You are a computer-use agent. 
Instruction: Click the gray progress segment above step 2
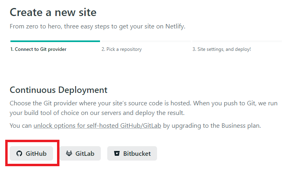(146, 41)
